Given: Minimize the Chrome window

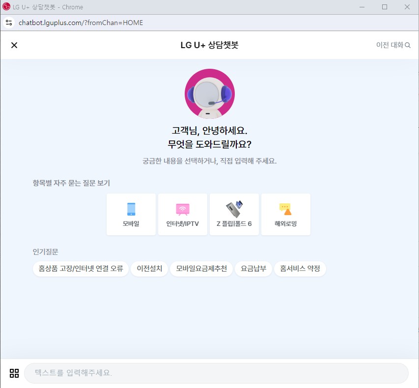Looking at the screenshot, I should pos(362,7).
